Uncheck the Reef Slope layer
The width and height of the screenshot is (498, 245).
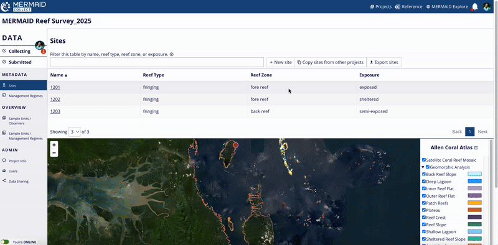[424, 224]
